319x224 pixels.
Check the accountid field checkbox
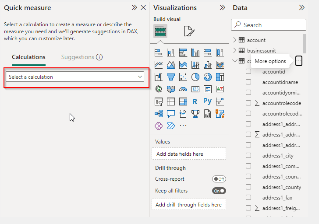[x=248, y=71]
